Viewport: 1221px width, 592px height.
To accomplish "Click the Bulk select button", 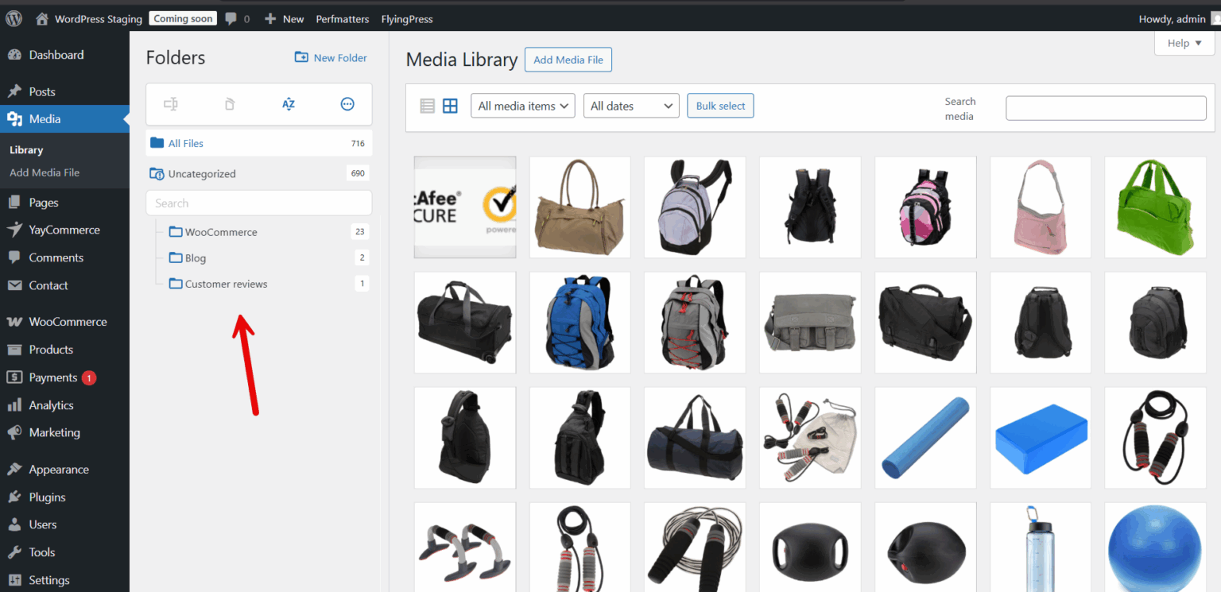I will 720,106.
